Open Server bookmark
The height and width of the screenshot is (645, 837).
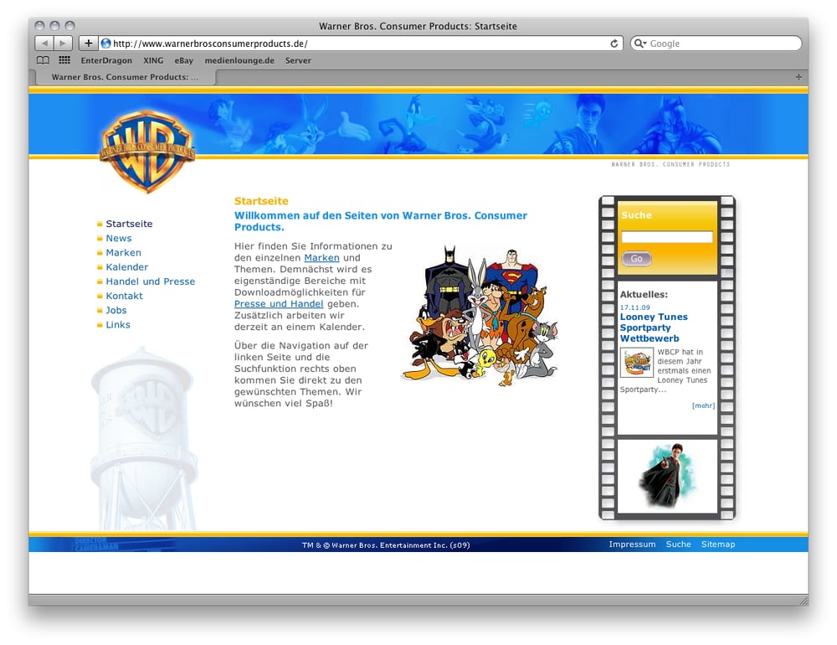pos(298,60)
